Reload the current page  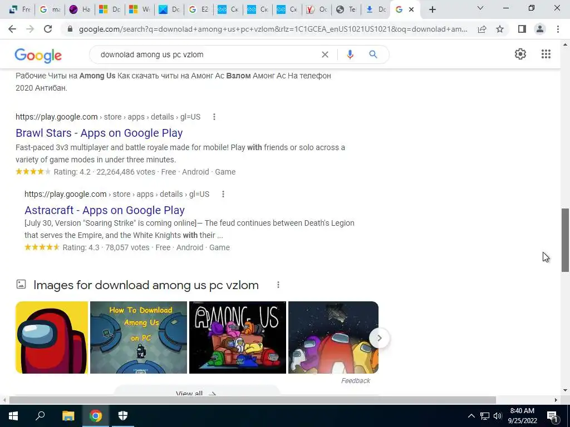tap(48, 29)
